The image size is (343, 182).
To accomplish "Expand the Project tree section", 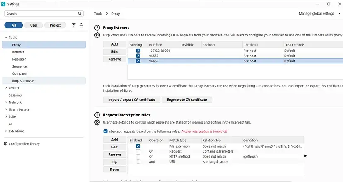I will [x=6, y=88].
